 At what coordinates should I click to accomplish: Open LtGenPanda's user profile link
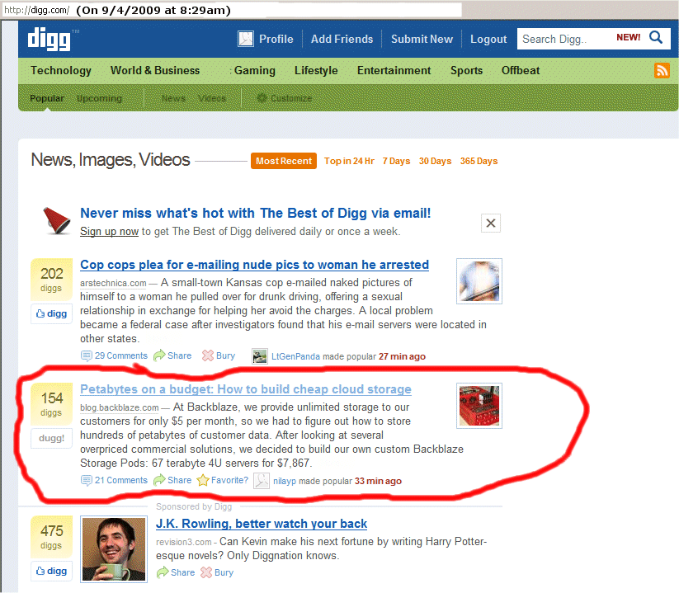[295, 356]
